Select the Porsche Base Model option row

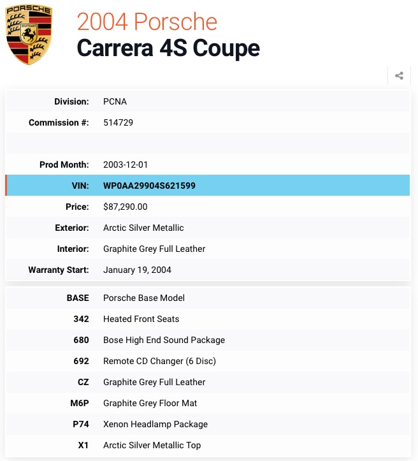point(208,298)
